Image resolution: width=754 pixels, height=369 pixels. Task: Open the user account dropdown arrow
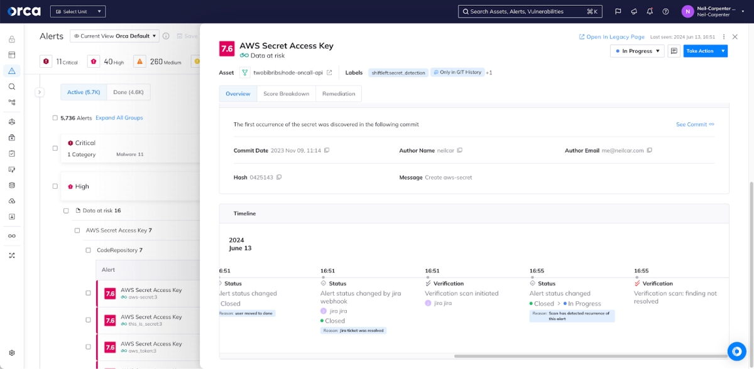point(743,11)
